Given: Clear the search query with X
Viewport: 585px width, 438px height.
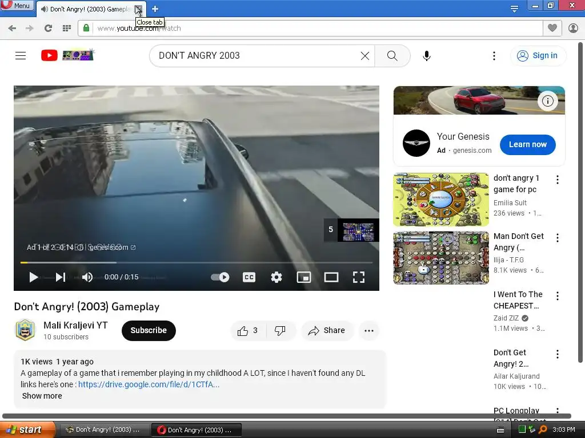Looking at the screenshot, I should [x=365, y=56].
